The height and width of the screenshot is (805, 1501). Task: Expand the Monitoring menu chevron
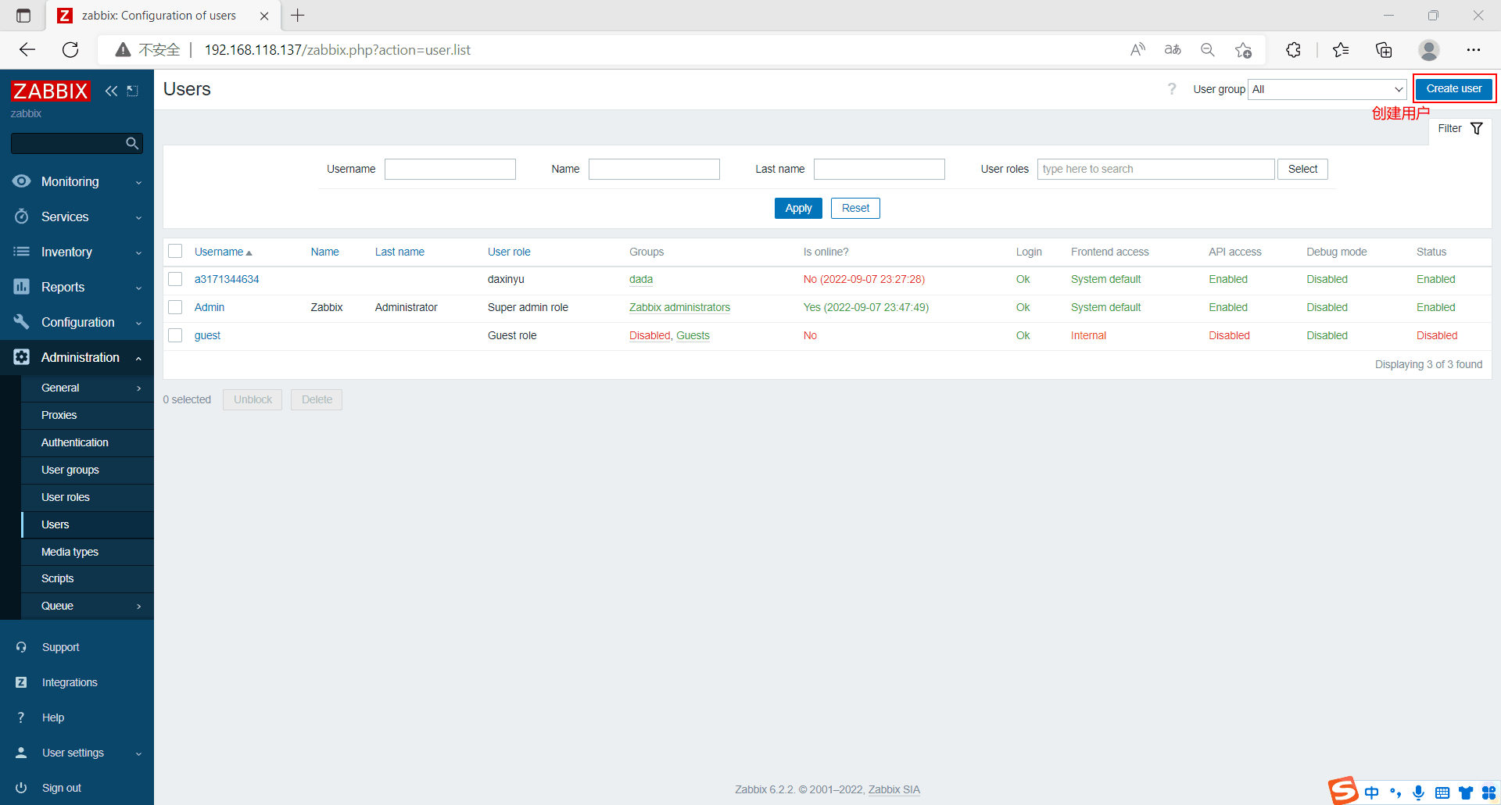tap(138, 182)
